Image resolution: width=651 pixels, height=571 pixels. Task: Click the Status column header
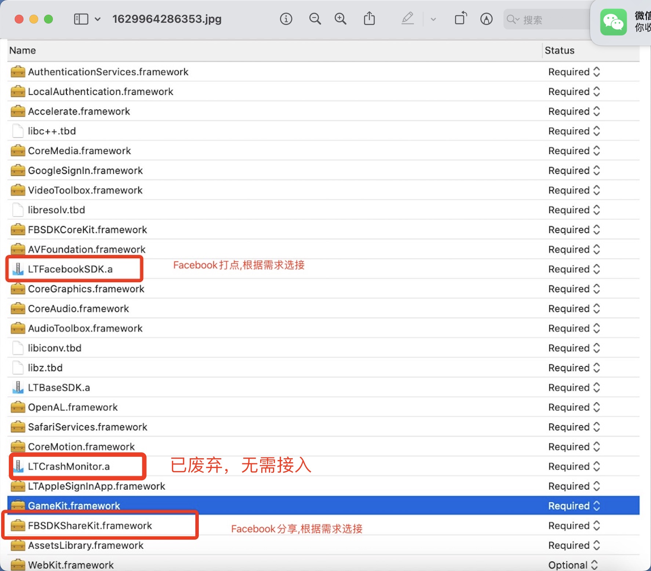click(x=559, y=50)
